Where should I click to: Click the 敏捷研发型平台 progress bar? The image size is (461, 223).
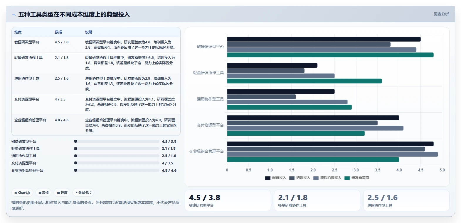coord(117,141)
